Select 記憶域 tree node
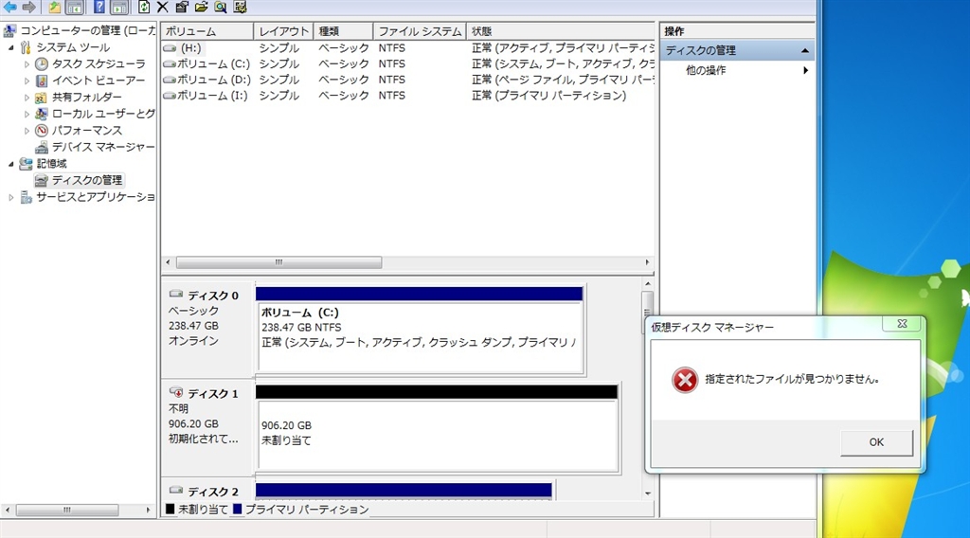The height and width of the screenshot is (538, 970). (51, 164)
